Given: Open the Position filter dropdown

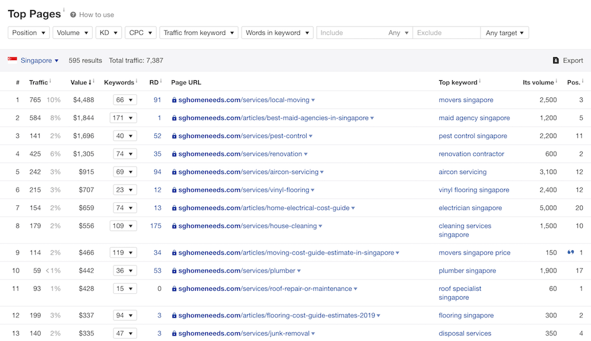Looking at the screenshot, I should tap(28, 33).
